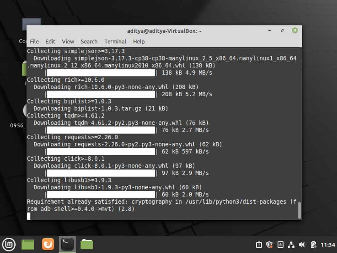Click the text 'Collecting rich>=10.6.0'
337x253 pixels.
click(66, 80)
